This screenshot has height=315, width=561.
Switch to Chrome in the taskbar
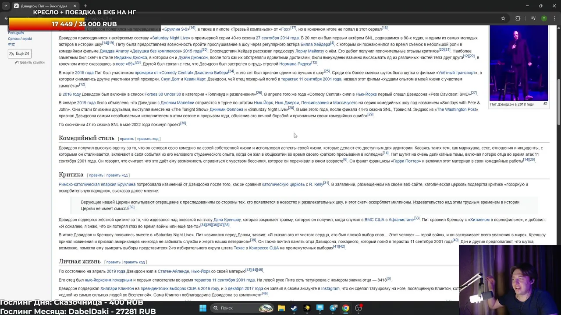(346, 308)
